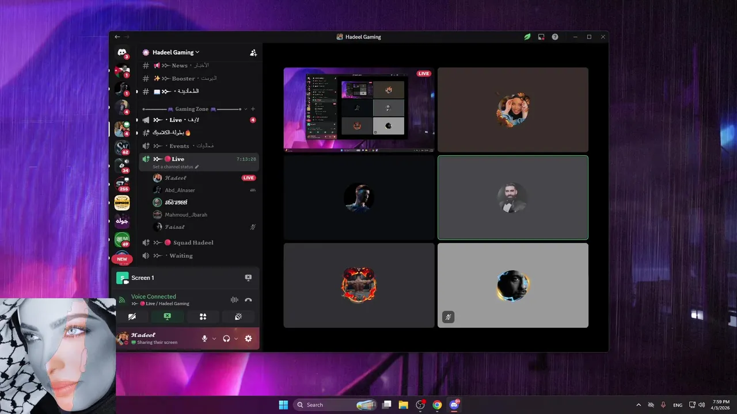Viewport: 737px width, 414px height.
Task: Select Faisal in voice member list
Action: (x=204, y=227)
